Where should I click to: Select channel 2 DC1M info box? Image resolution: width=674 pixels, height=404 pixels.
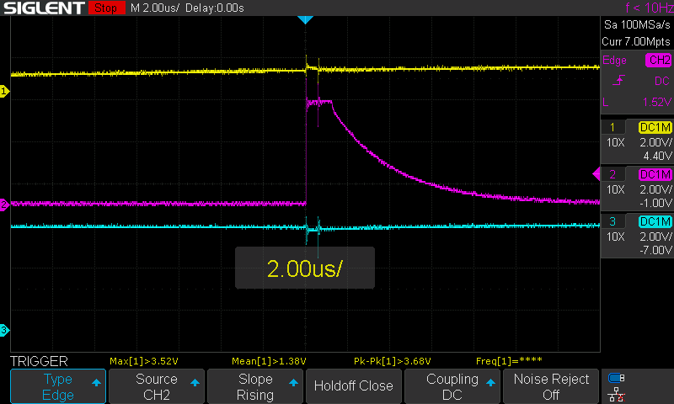(x=637, y=189)
